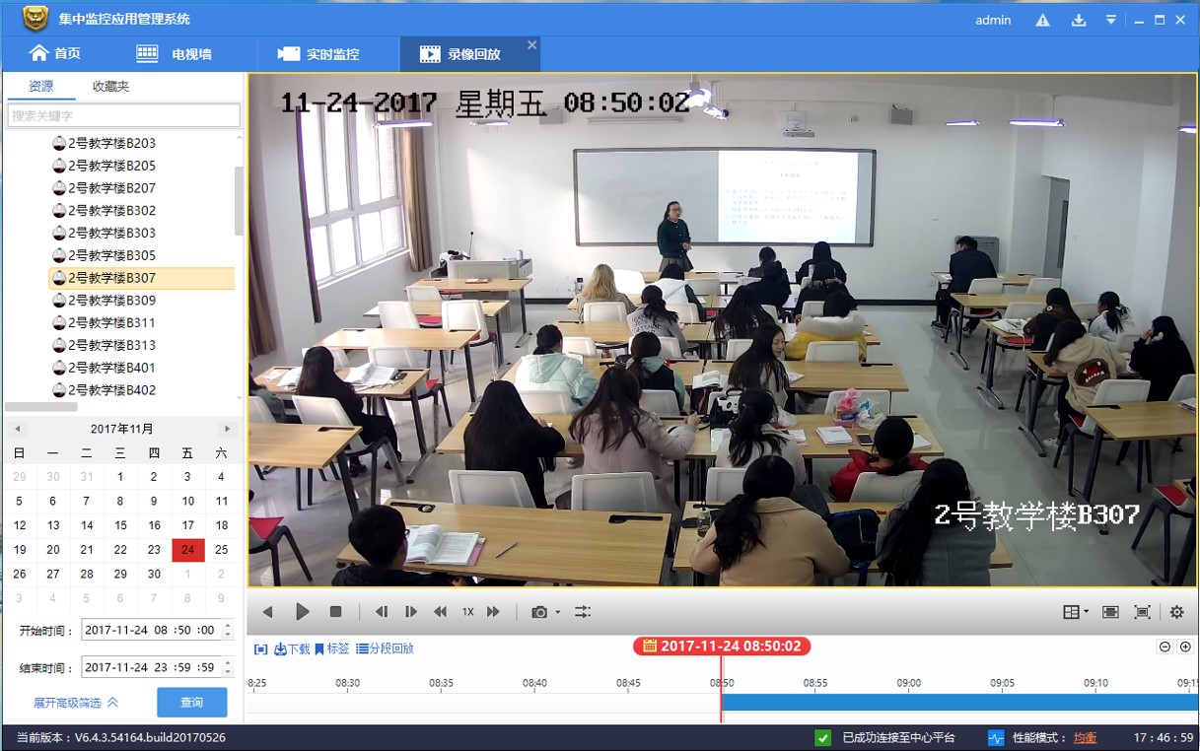Open the 收藏夹 favorites tab
The height and width of the screenshot is (751, 1200).
pos(110,87)
